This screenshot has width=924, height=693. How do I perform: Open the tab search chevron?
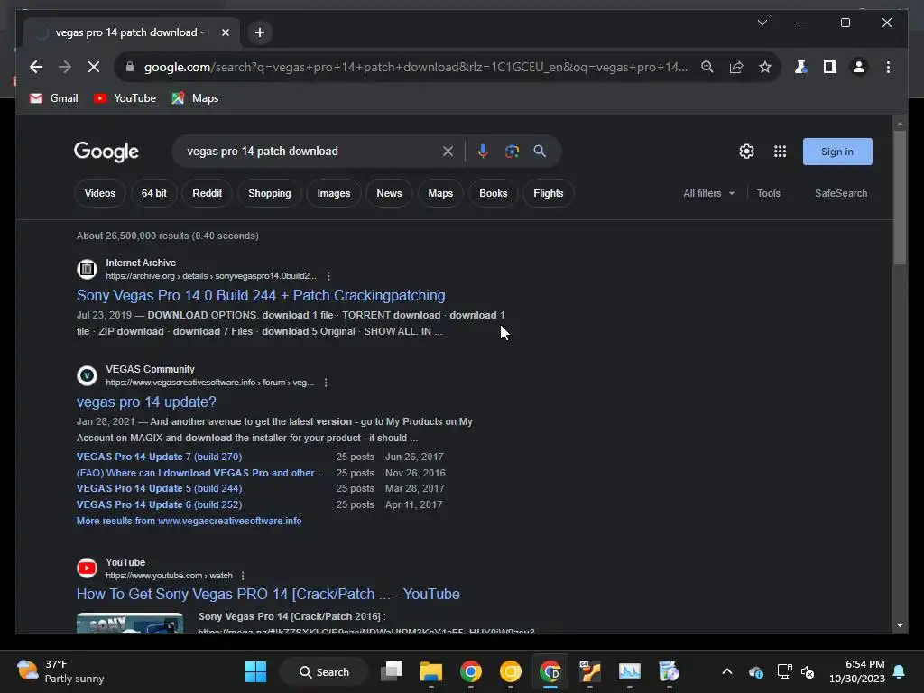[x=762, y=23]
